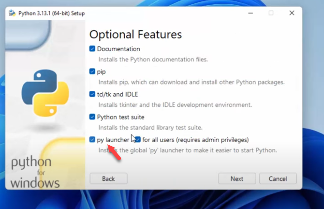The height and width of the screenshot is (209, 324).
Task: Click the Python installer icon in title bar
Action: 11,13
